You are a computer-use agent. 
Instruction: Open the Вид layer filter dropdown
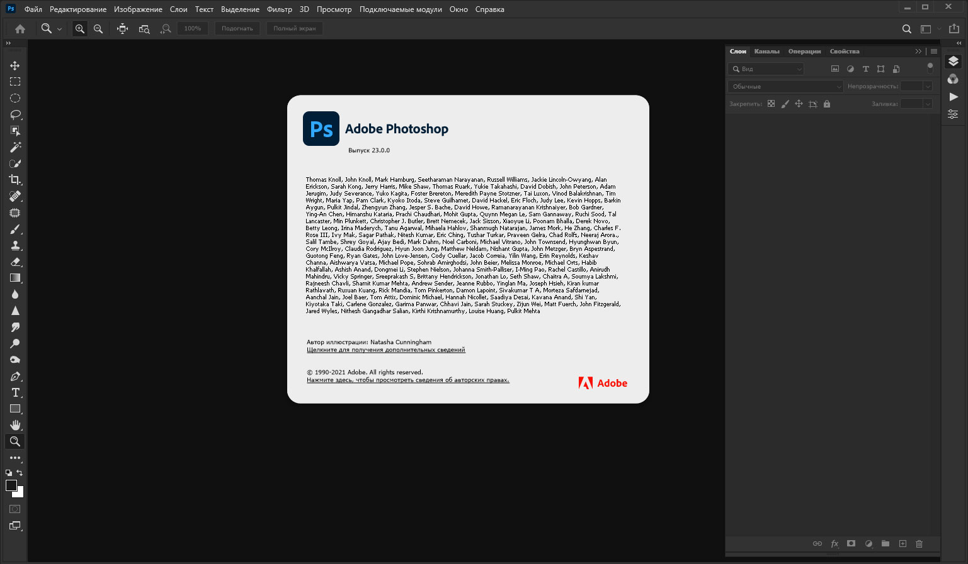(x=766, y=69)
